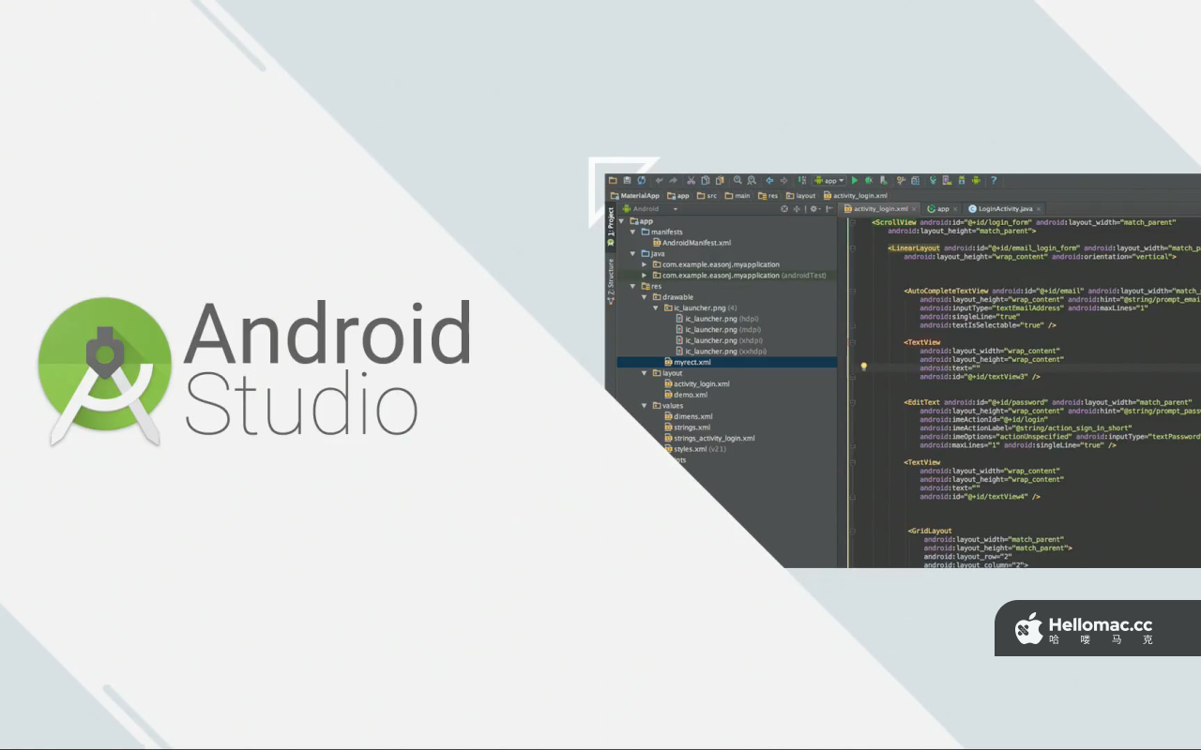Click the icon right of Debug

(x=883, y=181)
